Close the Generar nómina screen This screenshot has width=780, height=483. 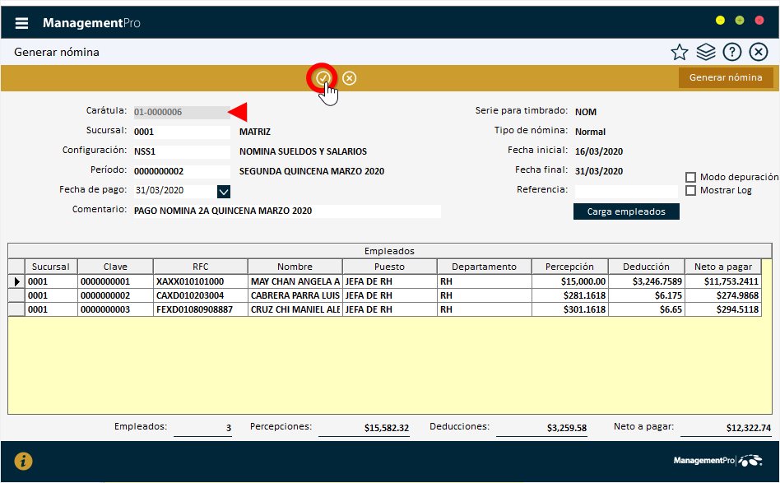point(758,52)
